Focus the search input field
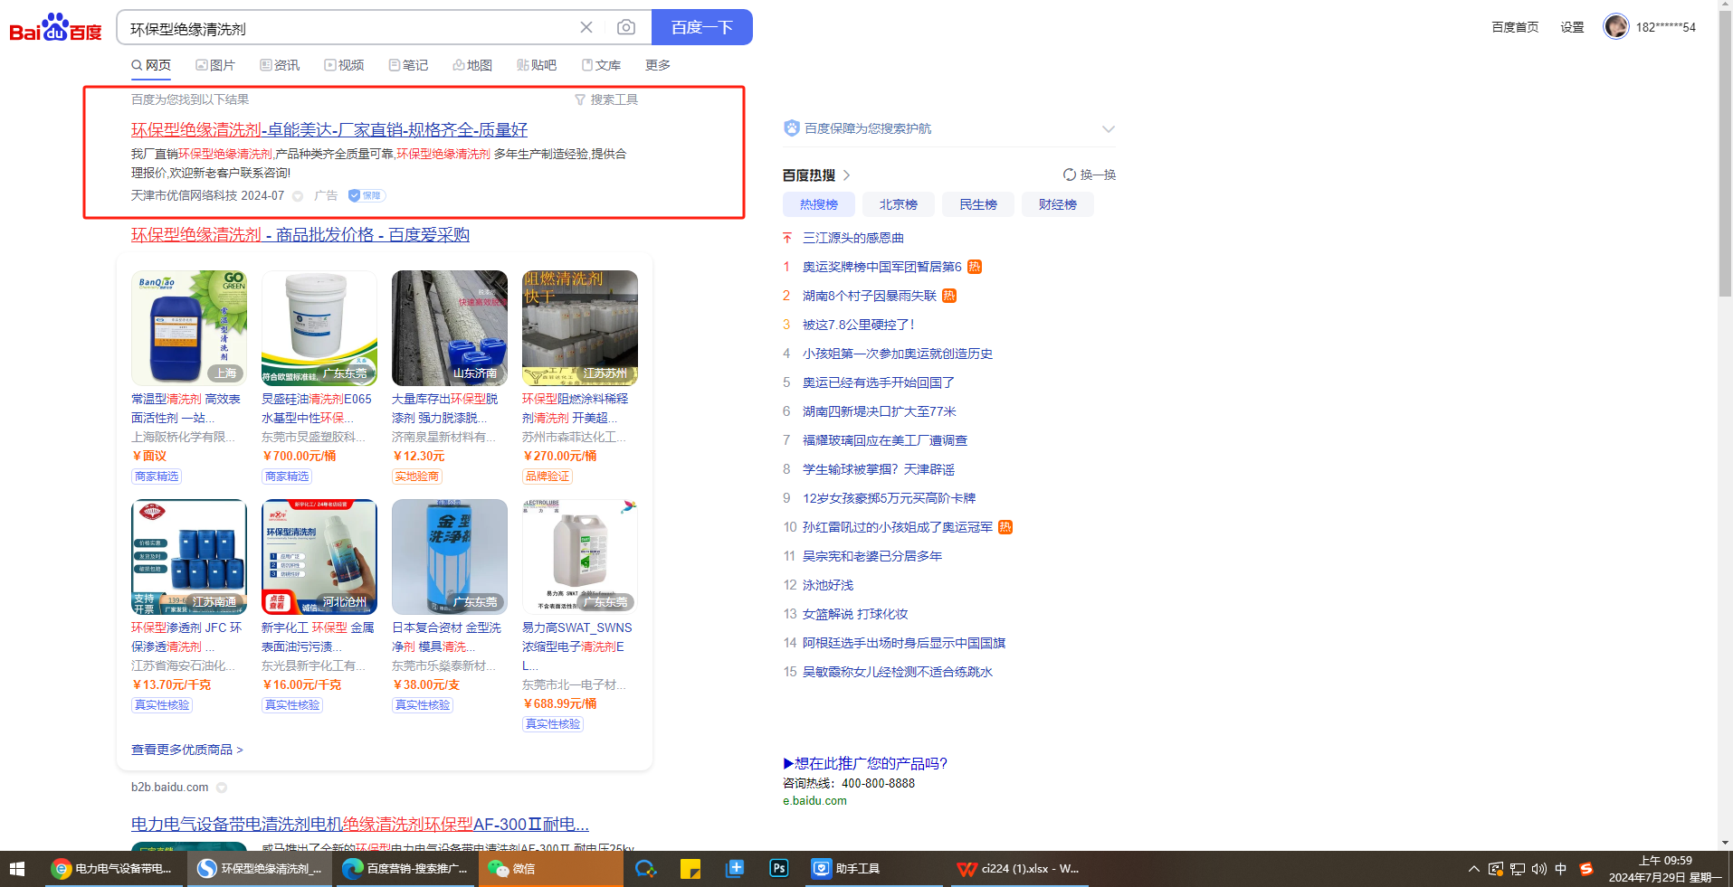The image size is (1733, 887). (x=348, y=28)
